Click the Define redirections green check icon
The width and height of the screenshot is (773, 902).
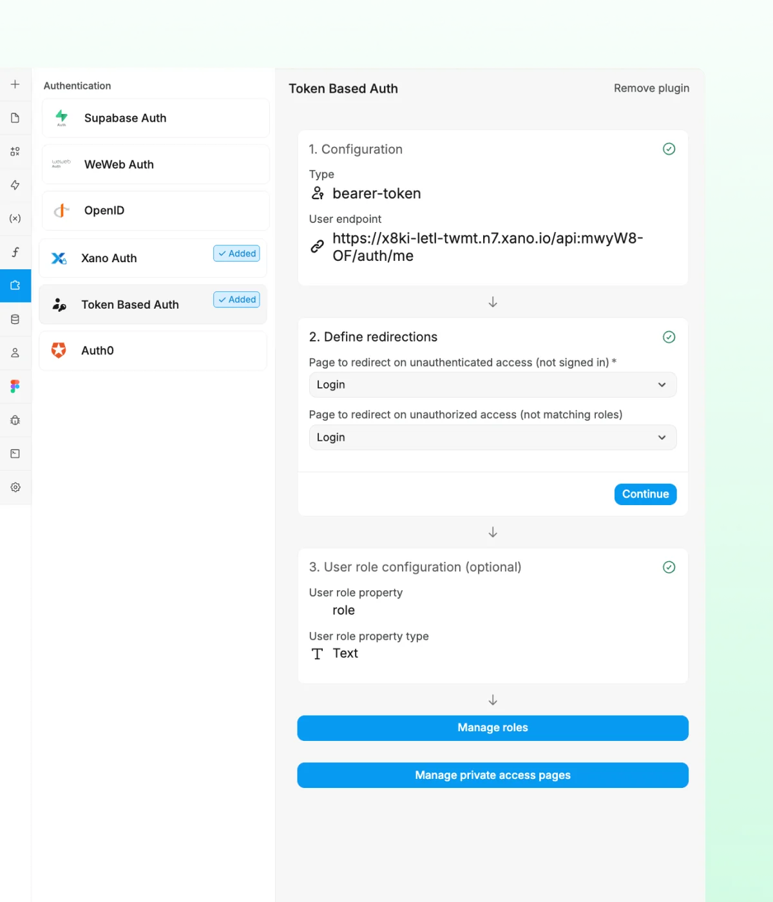(x=669, y=337)
